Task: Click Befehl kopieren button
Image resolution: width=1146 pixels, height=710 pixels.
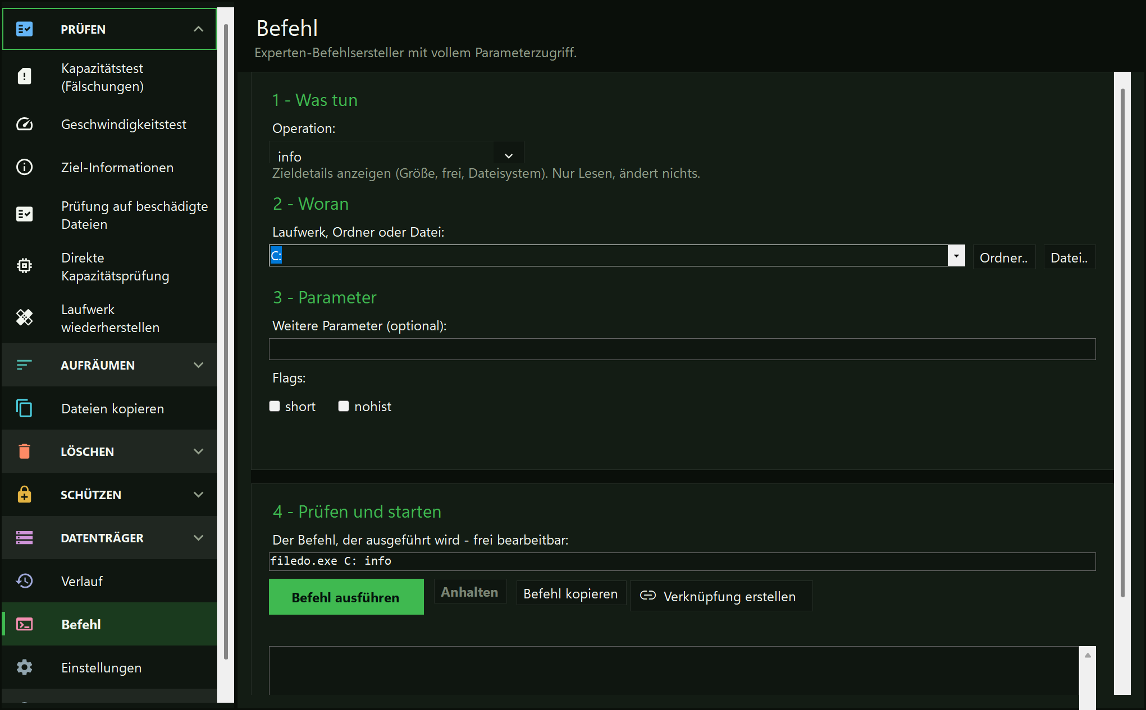Action: pyautogui.click(x=570, y=593)
